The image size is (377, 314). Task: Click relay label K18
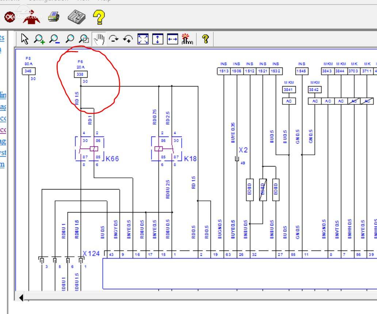click(x=190, y=158)
